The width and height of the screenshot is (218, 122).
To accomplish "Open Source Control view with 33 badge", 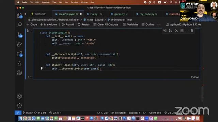I will (20, 35).
